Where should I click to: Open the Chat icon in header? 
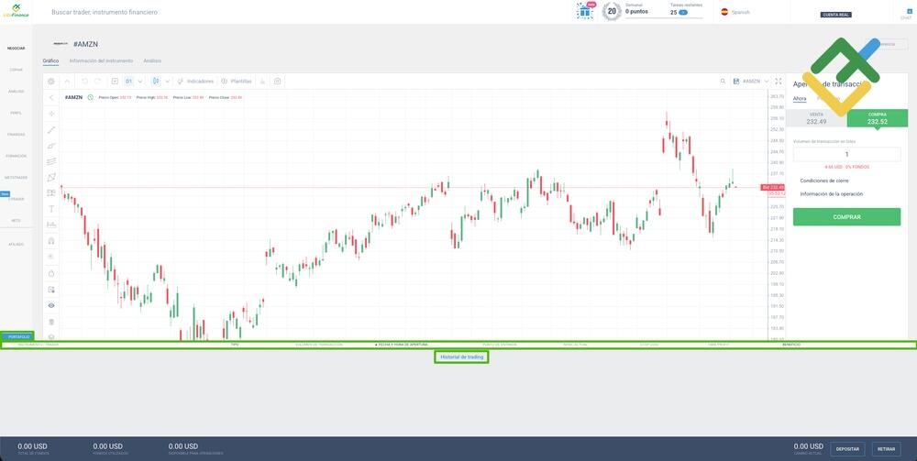[x=905, y=14]
